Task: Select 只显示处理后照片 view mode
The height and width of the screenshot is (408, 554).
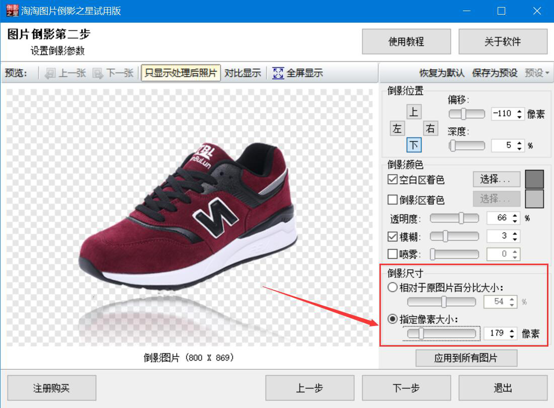Action: pos(180,73)
